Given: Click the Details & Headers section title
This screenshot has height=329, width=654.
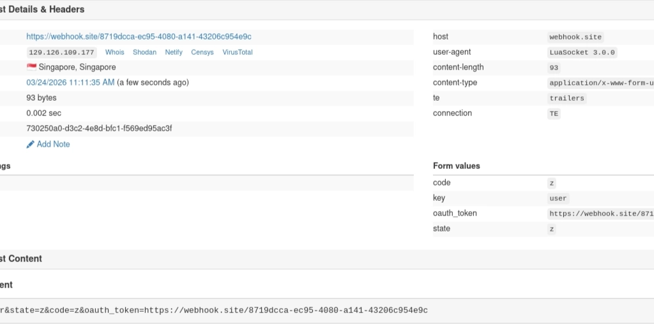Looking at the screenshot, I should (x=42, y=9).
